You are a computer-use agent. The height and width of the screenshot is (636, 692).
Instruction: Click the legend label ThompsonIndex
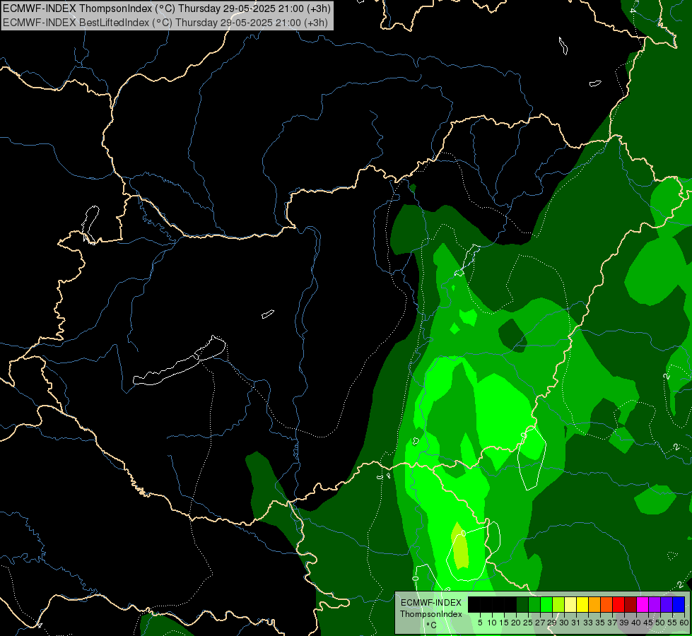(431, 614)
